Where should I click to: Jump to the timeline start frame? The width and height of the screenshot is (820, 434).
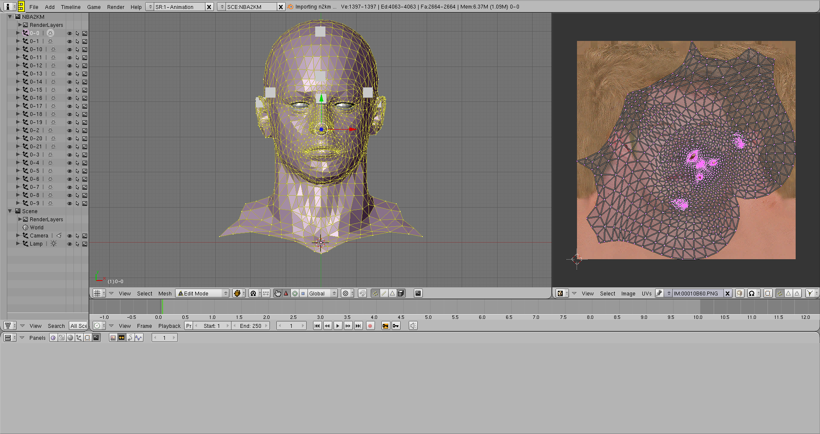317,326
